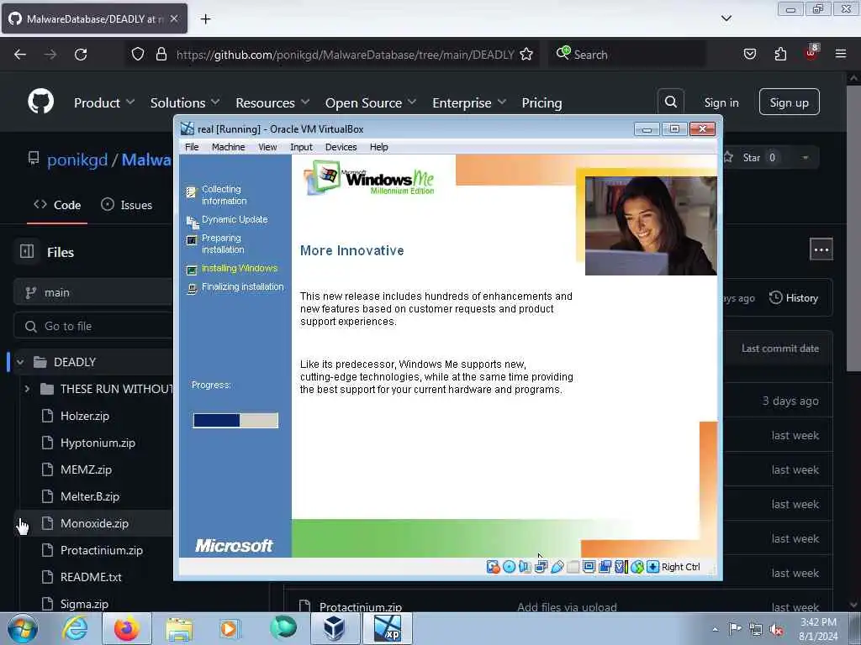Open the list all tabs chevron

click(726, 18)
